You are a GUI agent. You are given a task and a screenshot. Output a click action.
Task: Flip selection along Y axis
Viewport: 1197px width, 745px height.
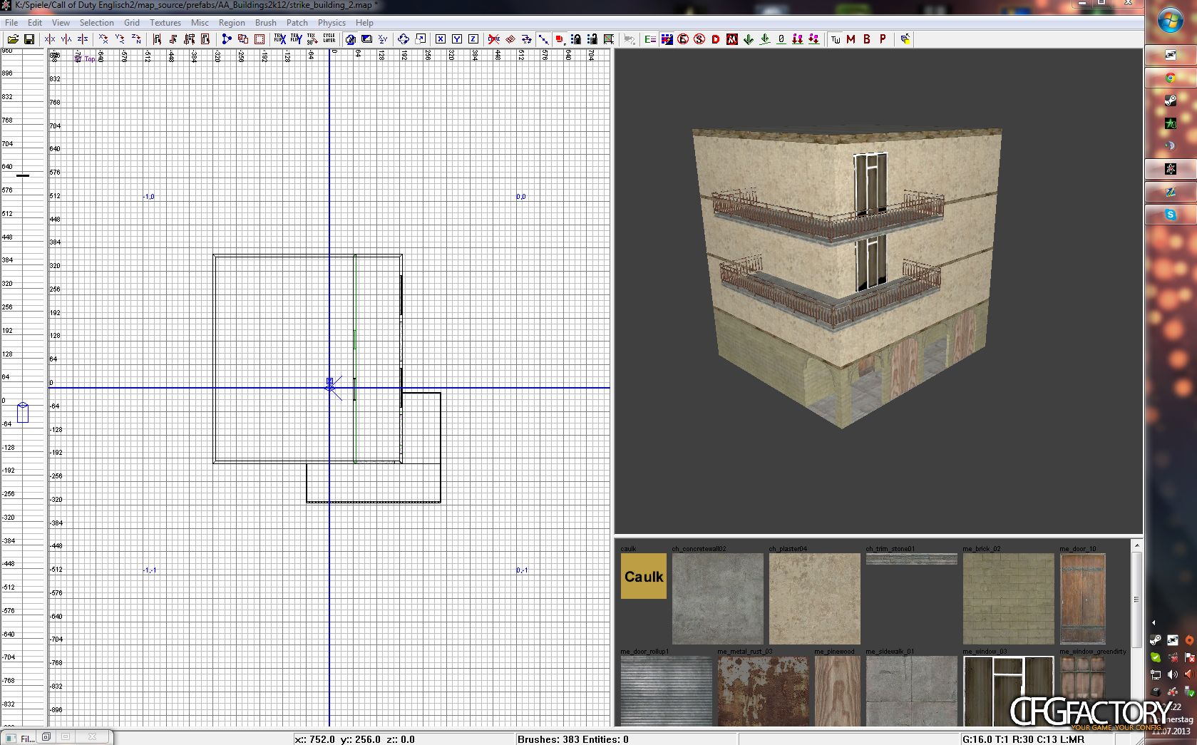point(66,39)
